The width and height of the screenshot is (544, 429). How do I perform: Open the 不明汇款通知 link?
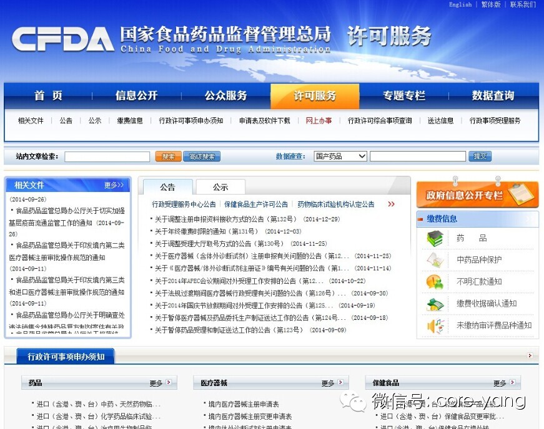(479, 282)
